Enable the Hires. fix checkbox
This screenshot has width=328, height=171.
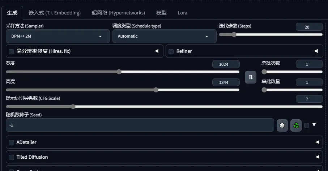coord(12,51)
